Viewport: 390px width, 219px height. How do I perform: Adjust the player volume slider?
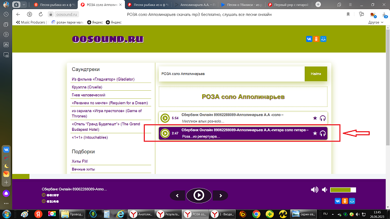343,190
